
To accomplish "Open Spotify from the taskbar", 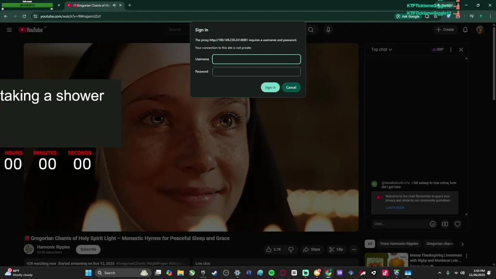I will (x=272, y=273).
